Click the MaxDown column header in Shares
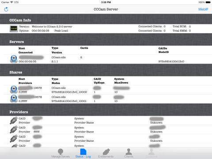The width and height of the screenshot is (212, 159). click(121, 83)
